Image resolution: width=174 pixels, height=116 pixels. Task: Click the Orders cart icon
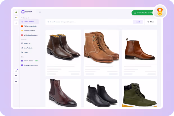pyautogui.click(x=22, y=52)
